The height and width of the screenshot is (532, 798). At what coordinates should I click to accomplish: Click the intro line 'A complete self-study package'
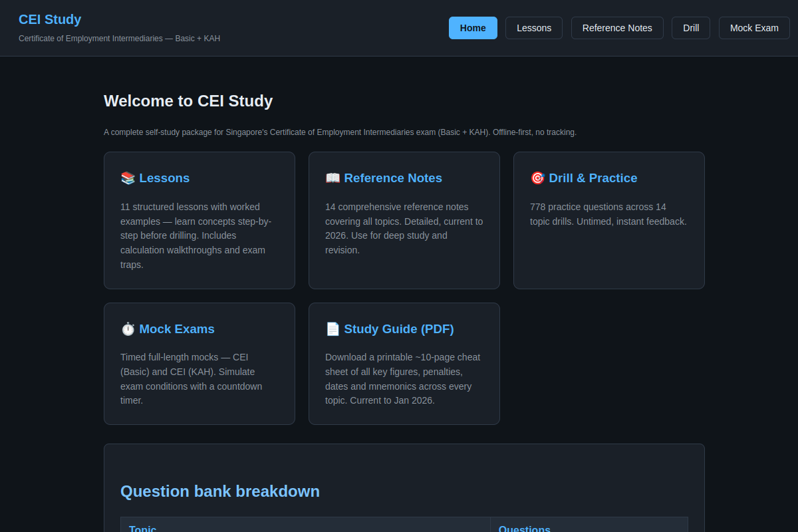(340, 132)
